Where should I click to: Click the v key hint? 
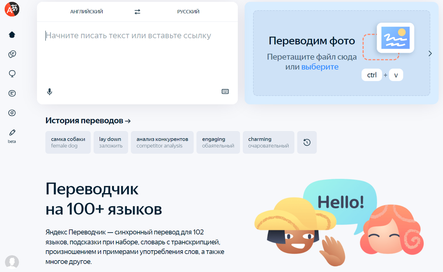(396, 75)
